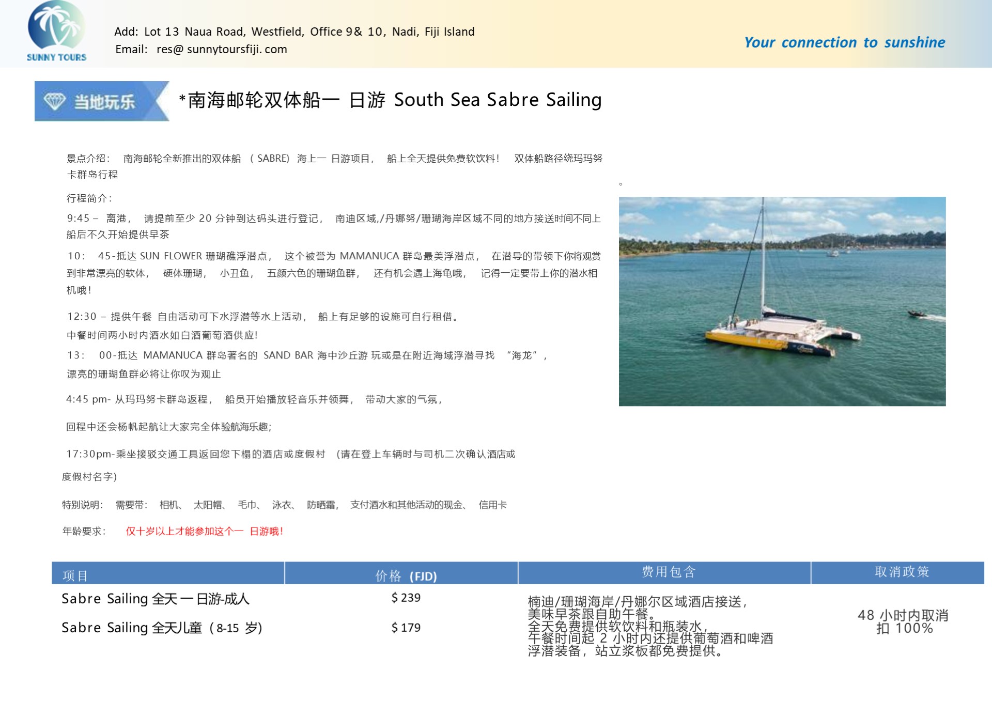
Task: Select the row Sabre Sailing 全天一日游-成人
Action: click(156, 599)
